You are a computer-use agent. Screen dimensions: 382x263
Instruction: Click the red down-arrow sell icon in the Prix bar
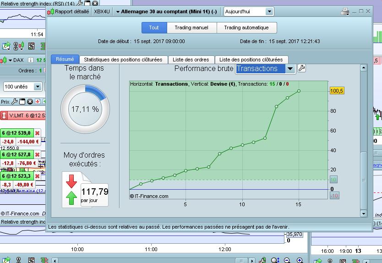point(38,101)
